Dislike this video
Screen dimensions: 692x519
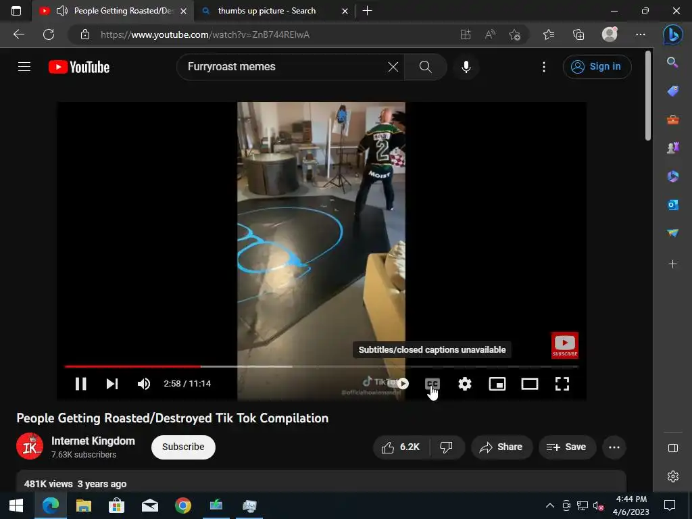pos(447,447)
